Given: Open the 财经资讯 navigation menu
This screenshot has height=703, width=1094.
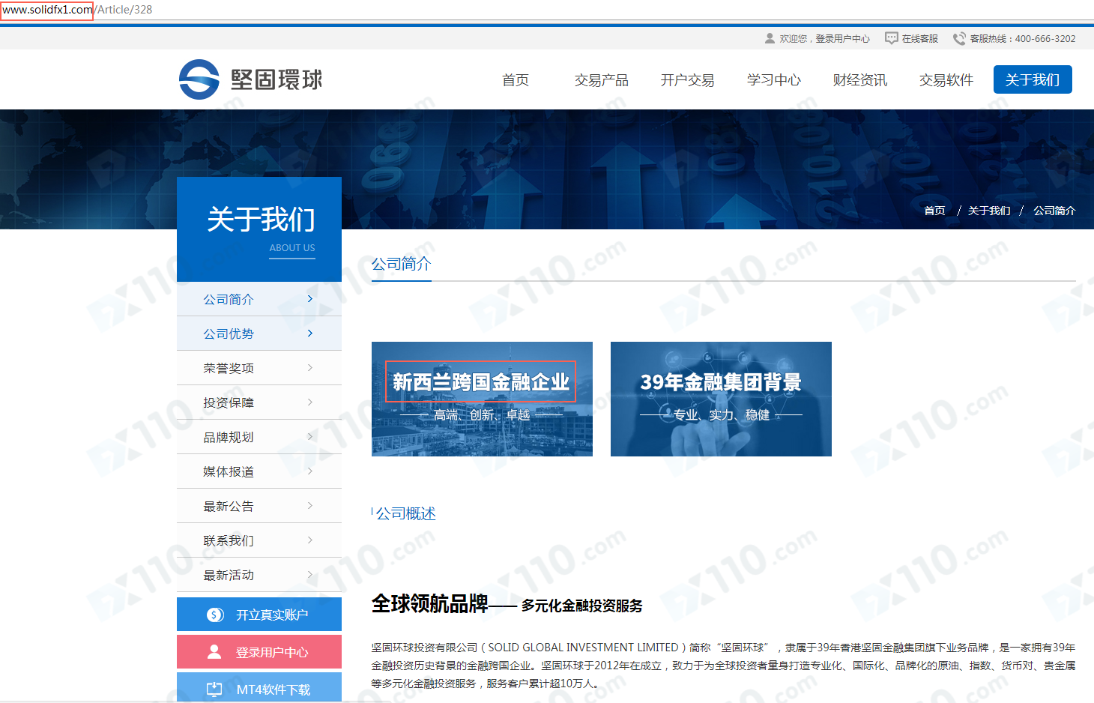Looking at the screenshot, I should [859, 79].
